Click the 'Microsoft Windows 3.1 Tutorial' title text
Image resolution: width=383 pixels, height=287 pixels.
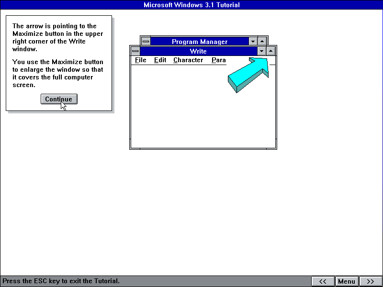click(191, 5)
